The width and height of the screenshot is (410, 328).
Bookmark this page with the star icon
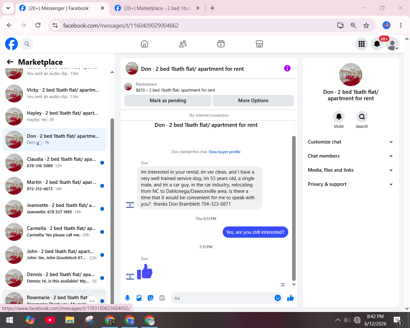366,25
